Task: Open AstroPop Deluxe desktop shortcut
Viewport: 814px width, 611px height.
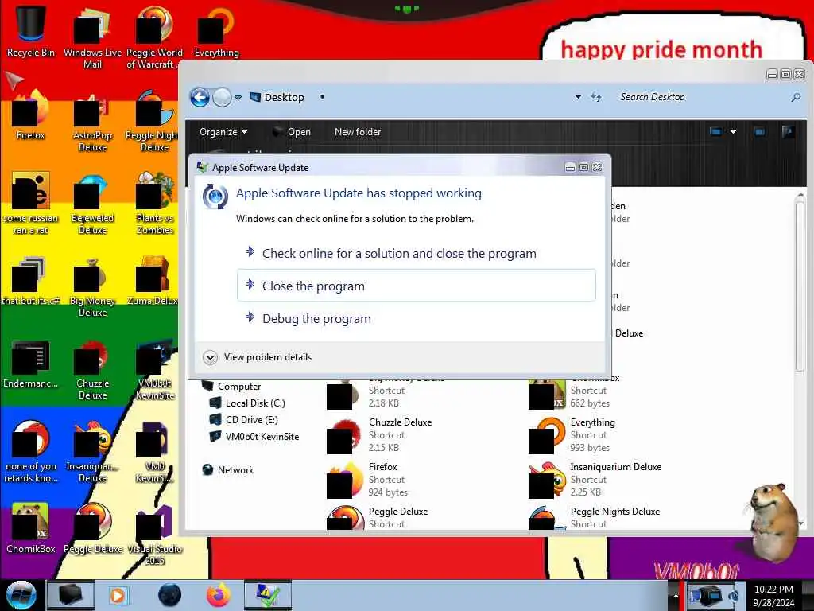Action: point(92,121)
